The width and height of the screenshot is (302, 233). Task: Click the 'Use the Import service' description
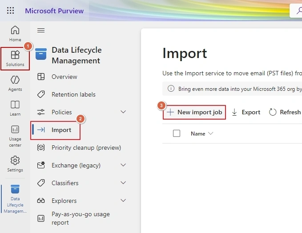tap(232, 73)
